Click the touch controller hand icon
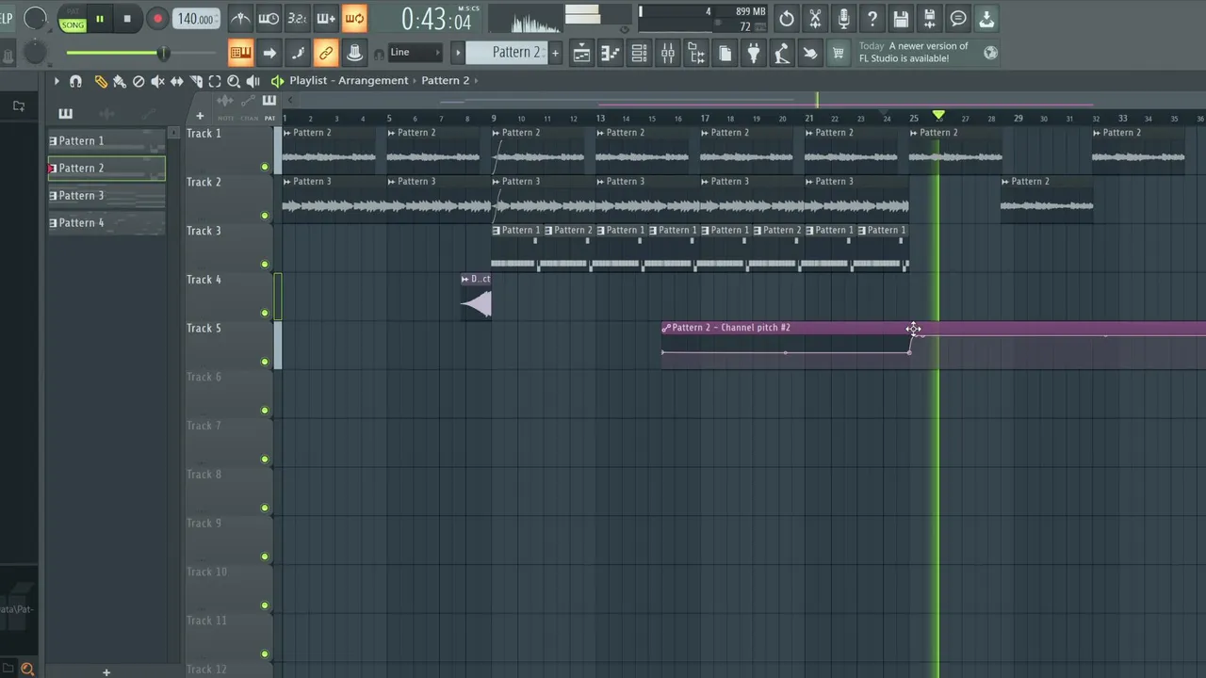The height and width of the screenshot is (678, 1206). pos(810,54)
